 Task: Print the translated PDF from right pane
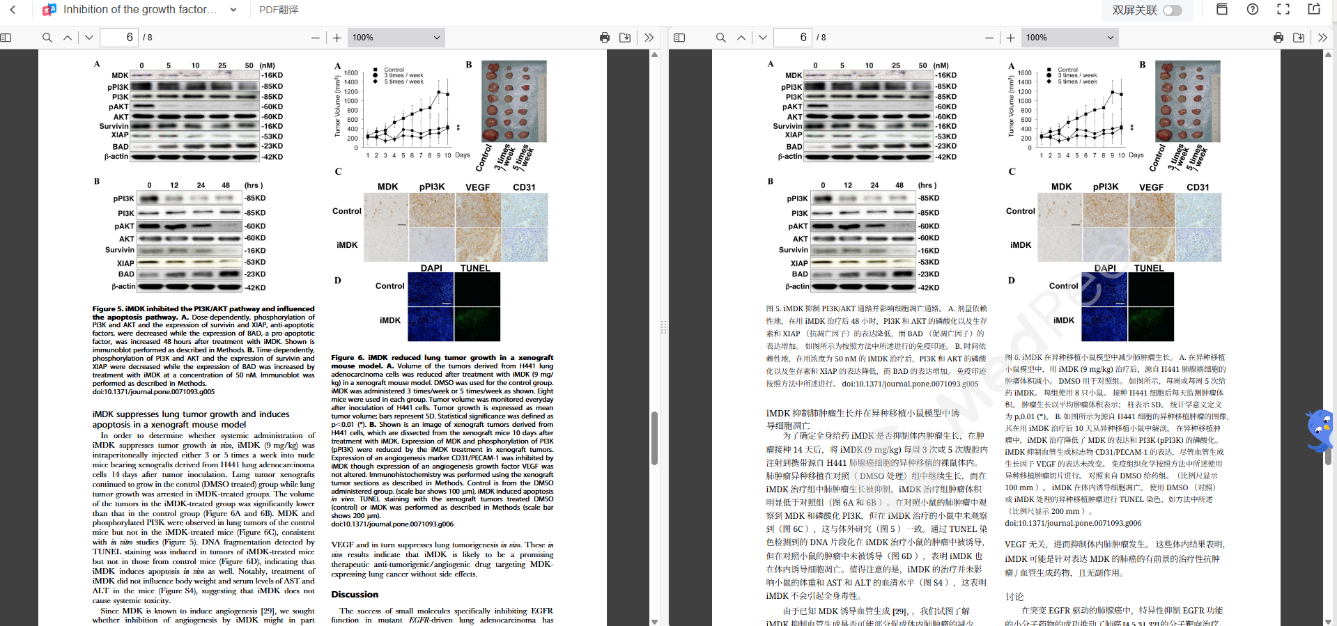[1278, 38]
